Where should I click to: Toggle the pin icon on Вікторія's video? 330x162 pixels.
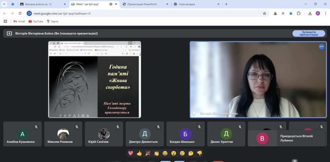(x=194, y=114)
